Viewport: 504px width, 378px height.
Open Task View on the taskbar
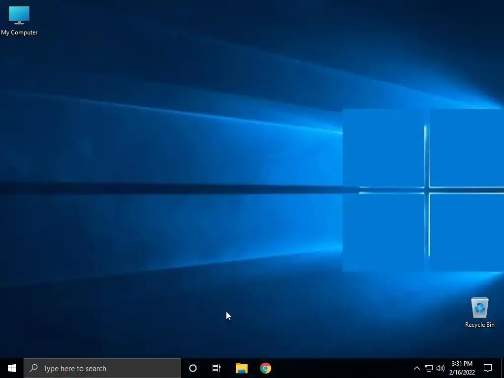click(217, 368)
